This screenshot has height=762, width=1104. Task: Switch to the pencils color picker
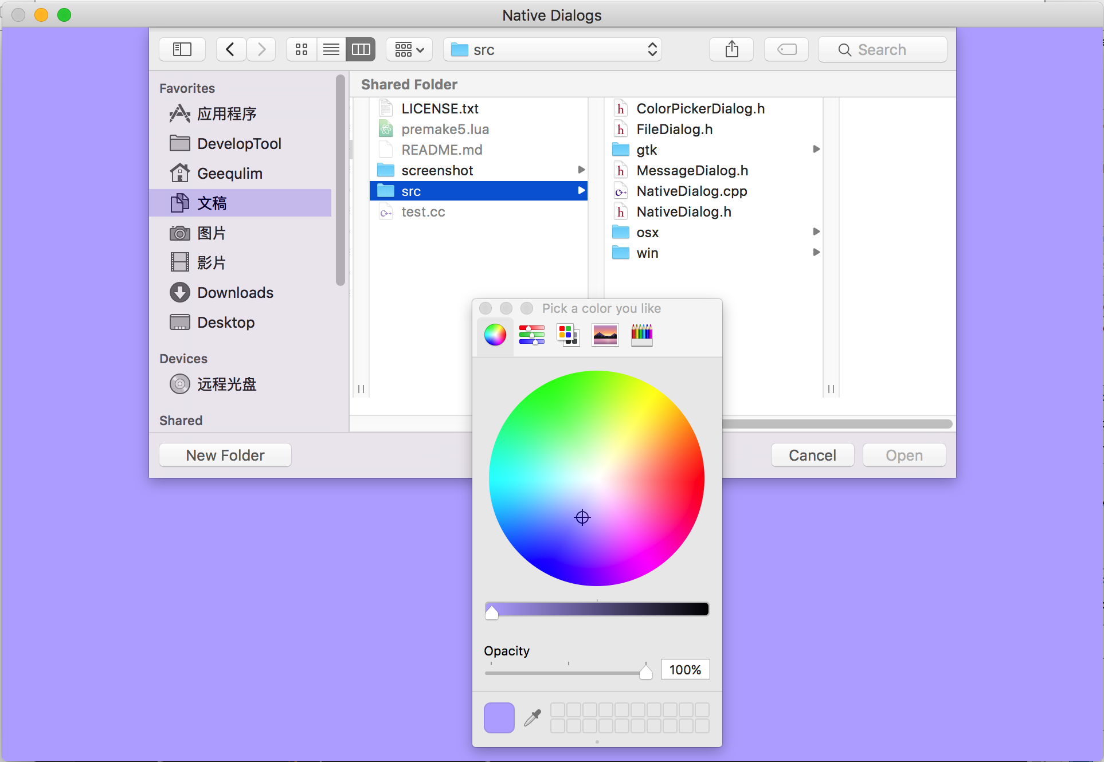641,335
